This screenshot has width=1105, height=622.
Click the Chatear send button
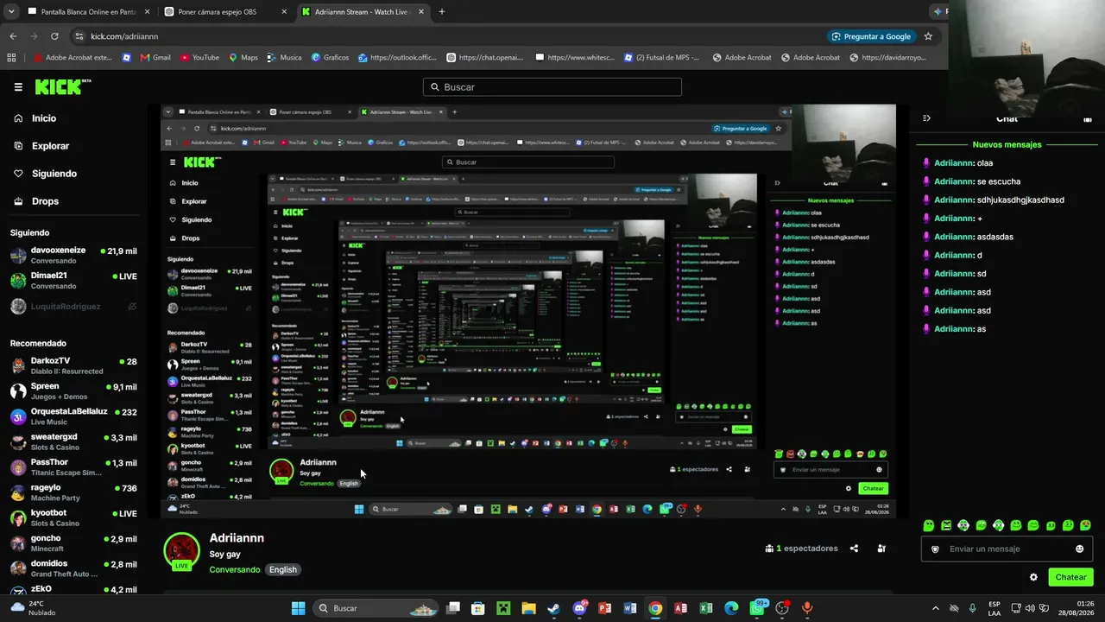point(1070,577)
